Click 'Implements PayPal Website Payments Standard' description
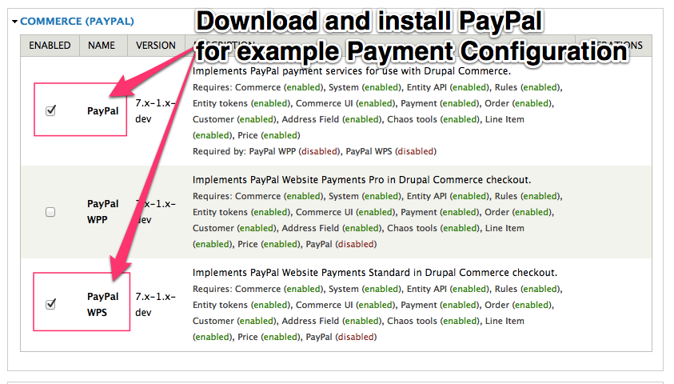This screenshot has width=674, height=384. point(375,273)
